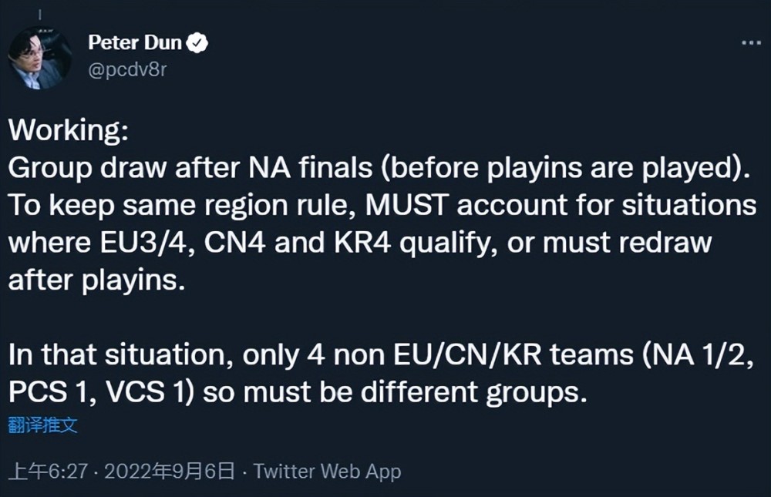The height and width of the screenshot is (497, 771).
Task: Click the "so must be different groups" text
Action: click(396, 391)
